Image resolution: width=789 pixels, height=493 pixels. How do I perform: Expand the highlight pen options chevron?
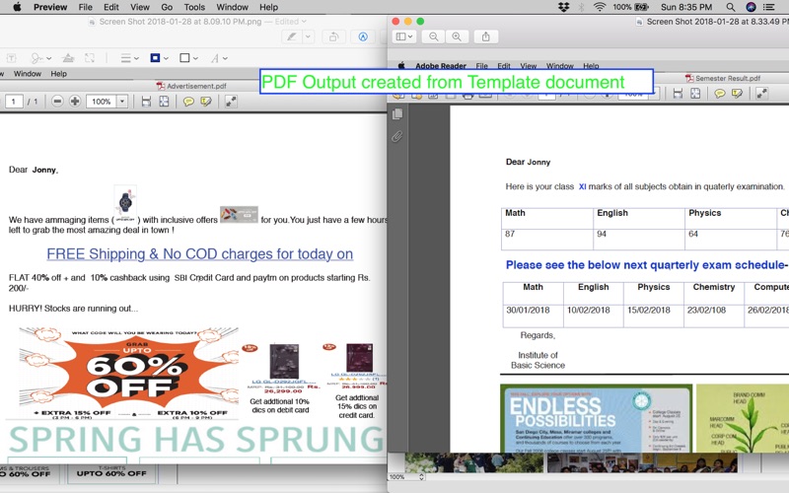pos(308,36)
